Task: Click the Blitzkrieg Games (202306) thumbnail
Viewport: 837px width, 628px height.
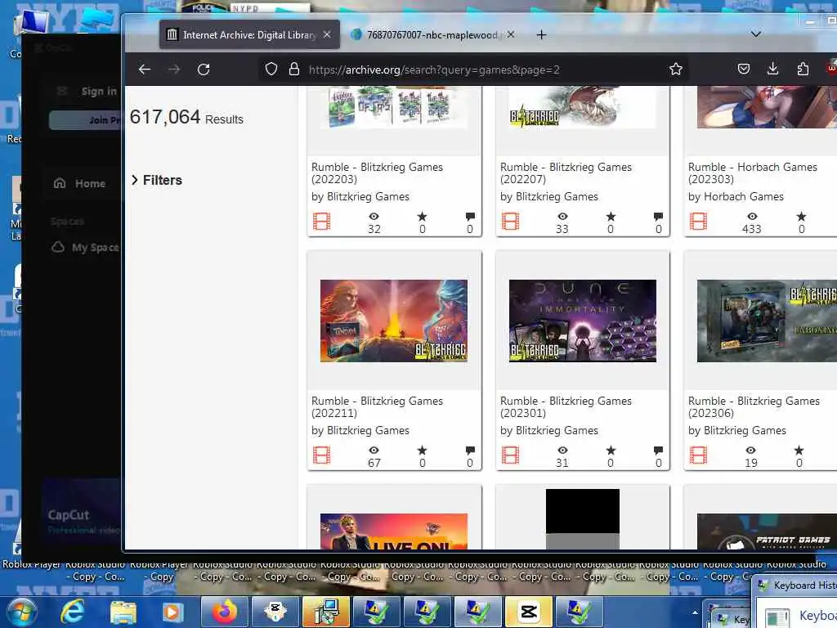Action: (x=767, y=321)
